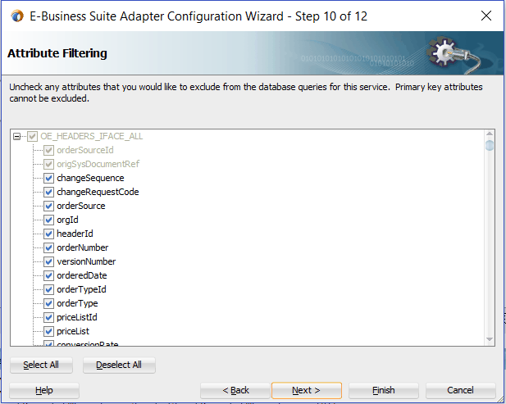Proceed with the Next button
506x404 pixels.
pyautogui.click(x=306, y=390)
